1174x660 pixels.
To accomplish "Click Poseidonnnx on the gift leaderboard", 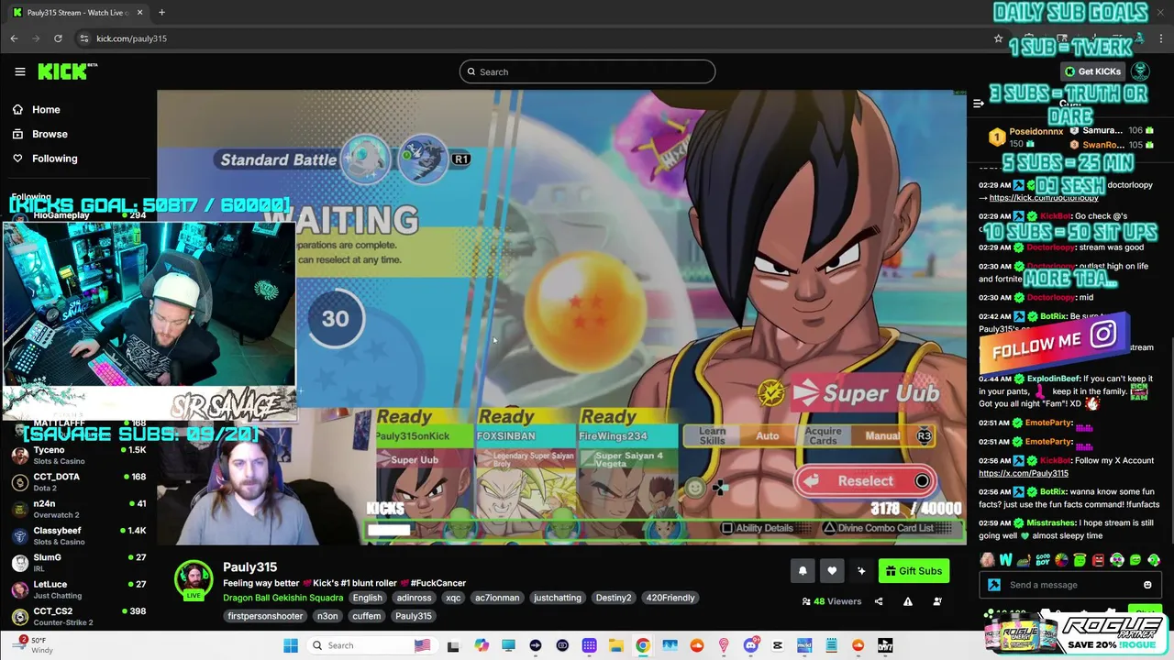I will 1036,131.
